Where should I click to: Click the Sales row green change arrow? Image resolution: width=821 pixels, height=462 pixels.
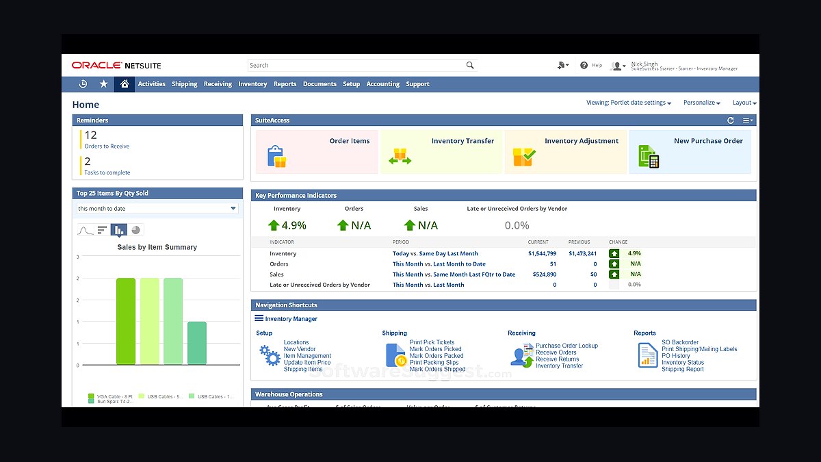click(614, 274)
